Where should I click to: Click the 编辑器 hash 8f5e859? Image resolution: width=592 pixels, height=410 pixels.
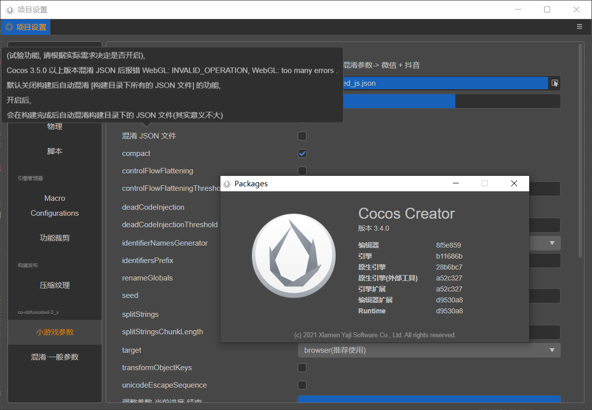[x=448, y=245]
